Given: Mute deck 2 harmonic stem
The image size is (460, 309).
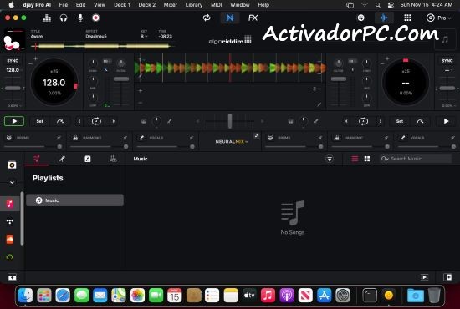Looking at the screenshot, I should [386, 138].
